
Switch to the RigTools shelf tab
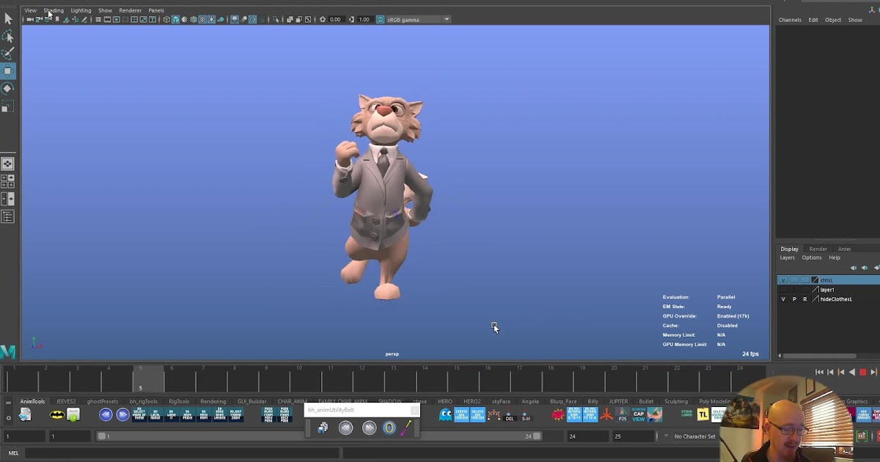177,401
